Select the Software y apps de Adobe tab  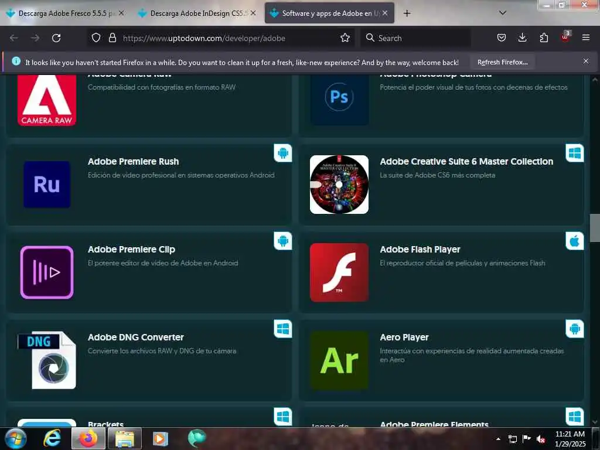click(x=329, y=13)
